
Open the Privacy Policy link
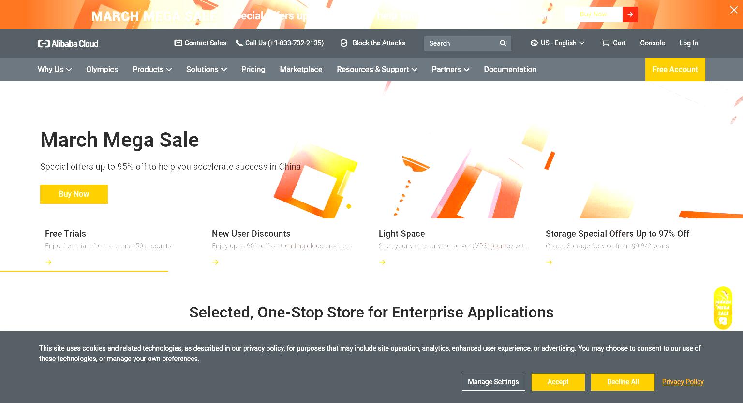tap(683, 382)
